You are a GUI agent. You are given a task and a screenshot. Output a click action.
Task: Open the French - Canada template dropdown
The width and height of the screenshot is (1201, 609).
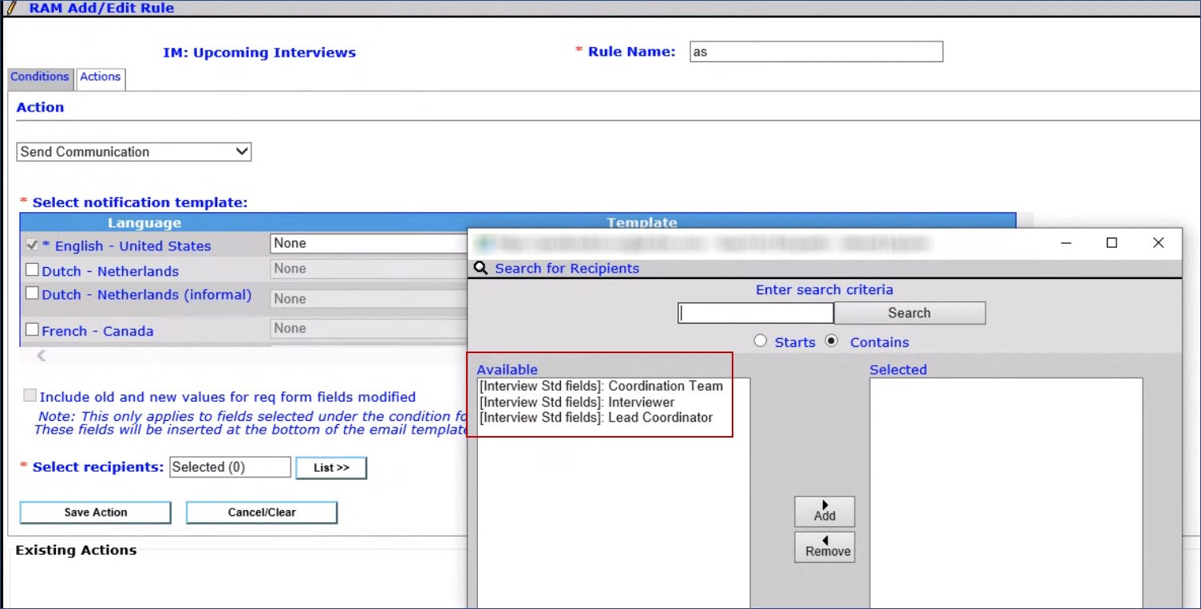pyautogui.click(x=369, y=328)
